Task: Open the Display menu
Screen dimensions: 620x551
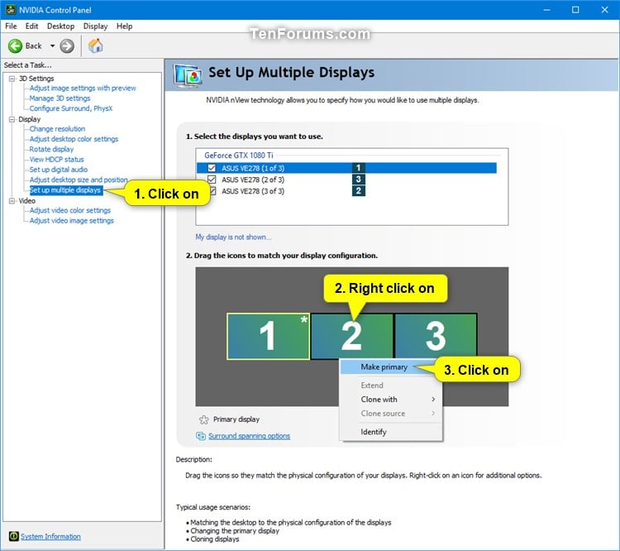Action: [95, 26]
